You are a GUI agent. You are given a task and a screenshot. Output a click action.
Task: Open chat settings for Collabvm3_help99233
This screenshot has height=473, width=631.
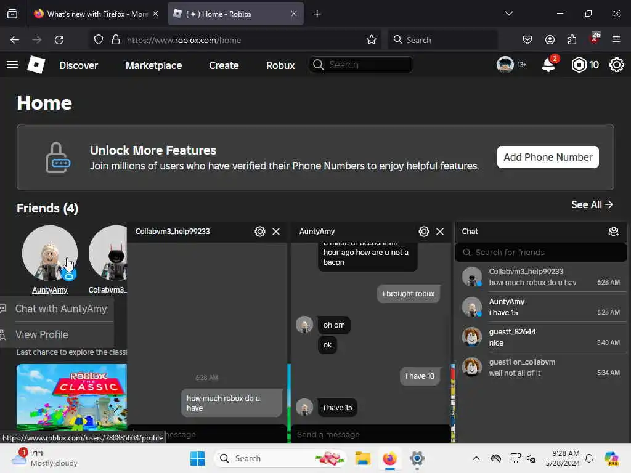(x=260, y=232)
